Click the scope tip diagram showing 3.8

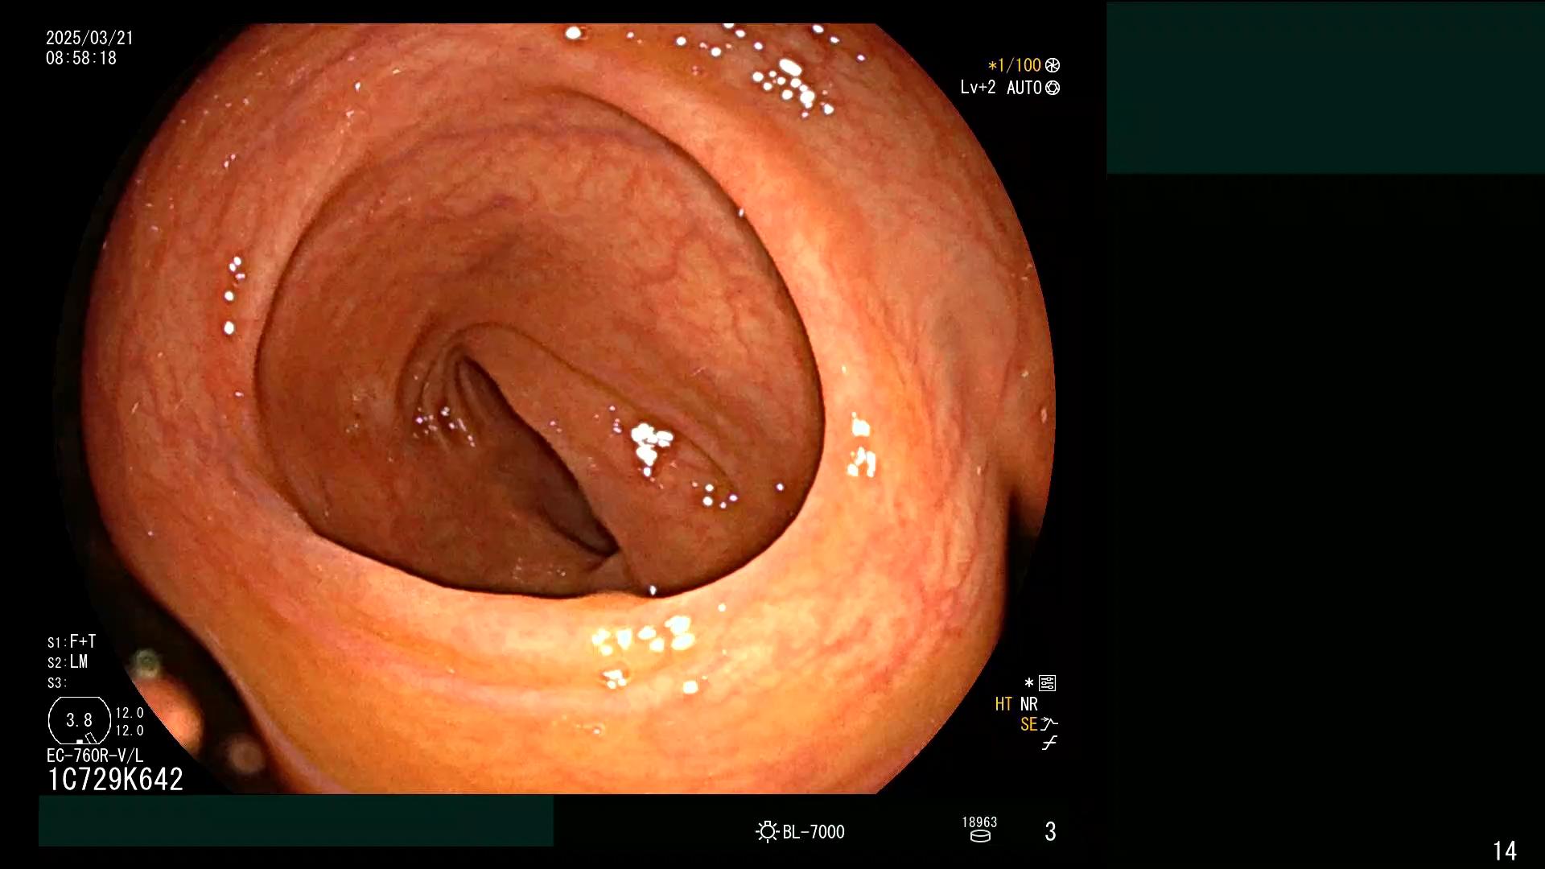coord(79,720)
